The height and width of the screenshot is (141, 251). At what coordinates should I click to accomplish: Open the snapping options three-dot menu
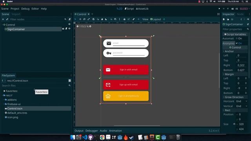pos(119,19)
